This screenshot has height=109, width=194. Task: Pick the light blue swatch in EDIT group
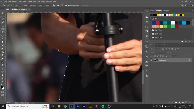pyautogui.click(x=184, y=23)
